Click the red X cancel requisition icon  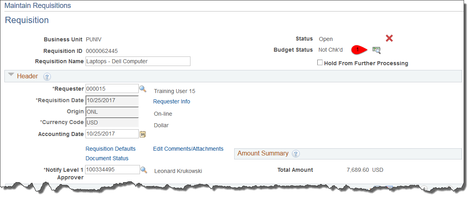tap(389, 38)
